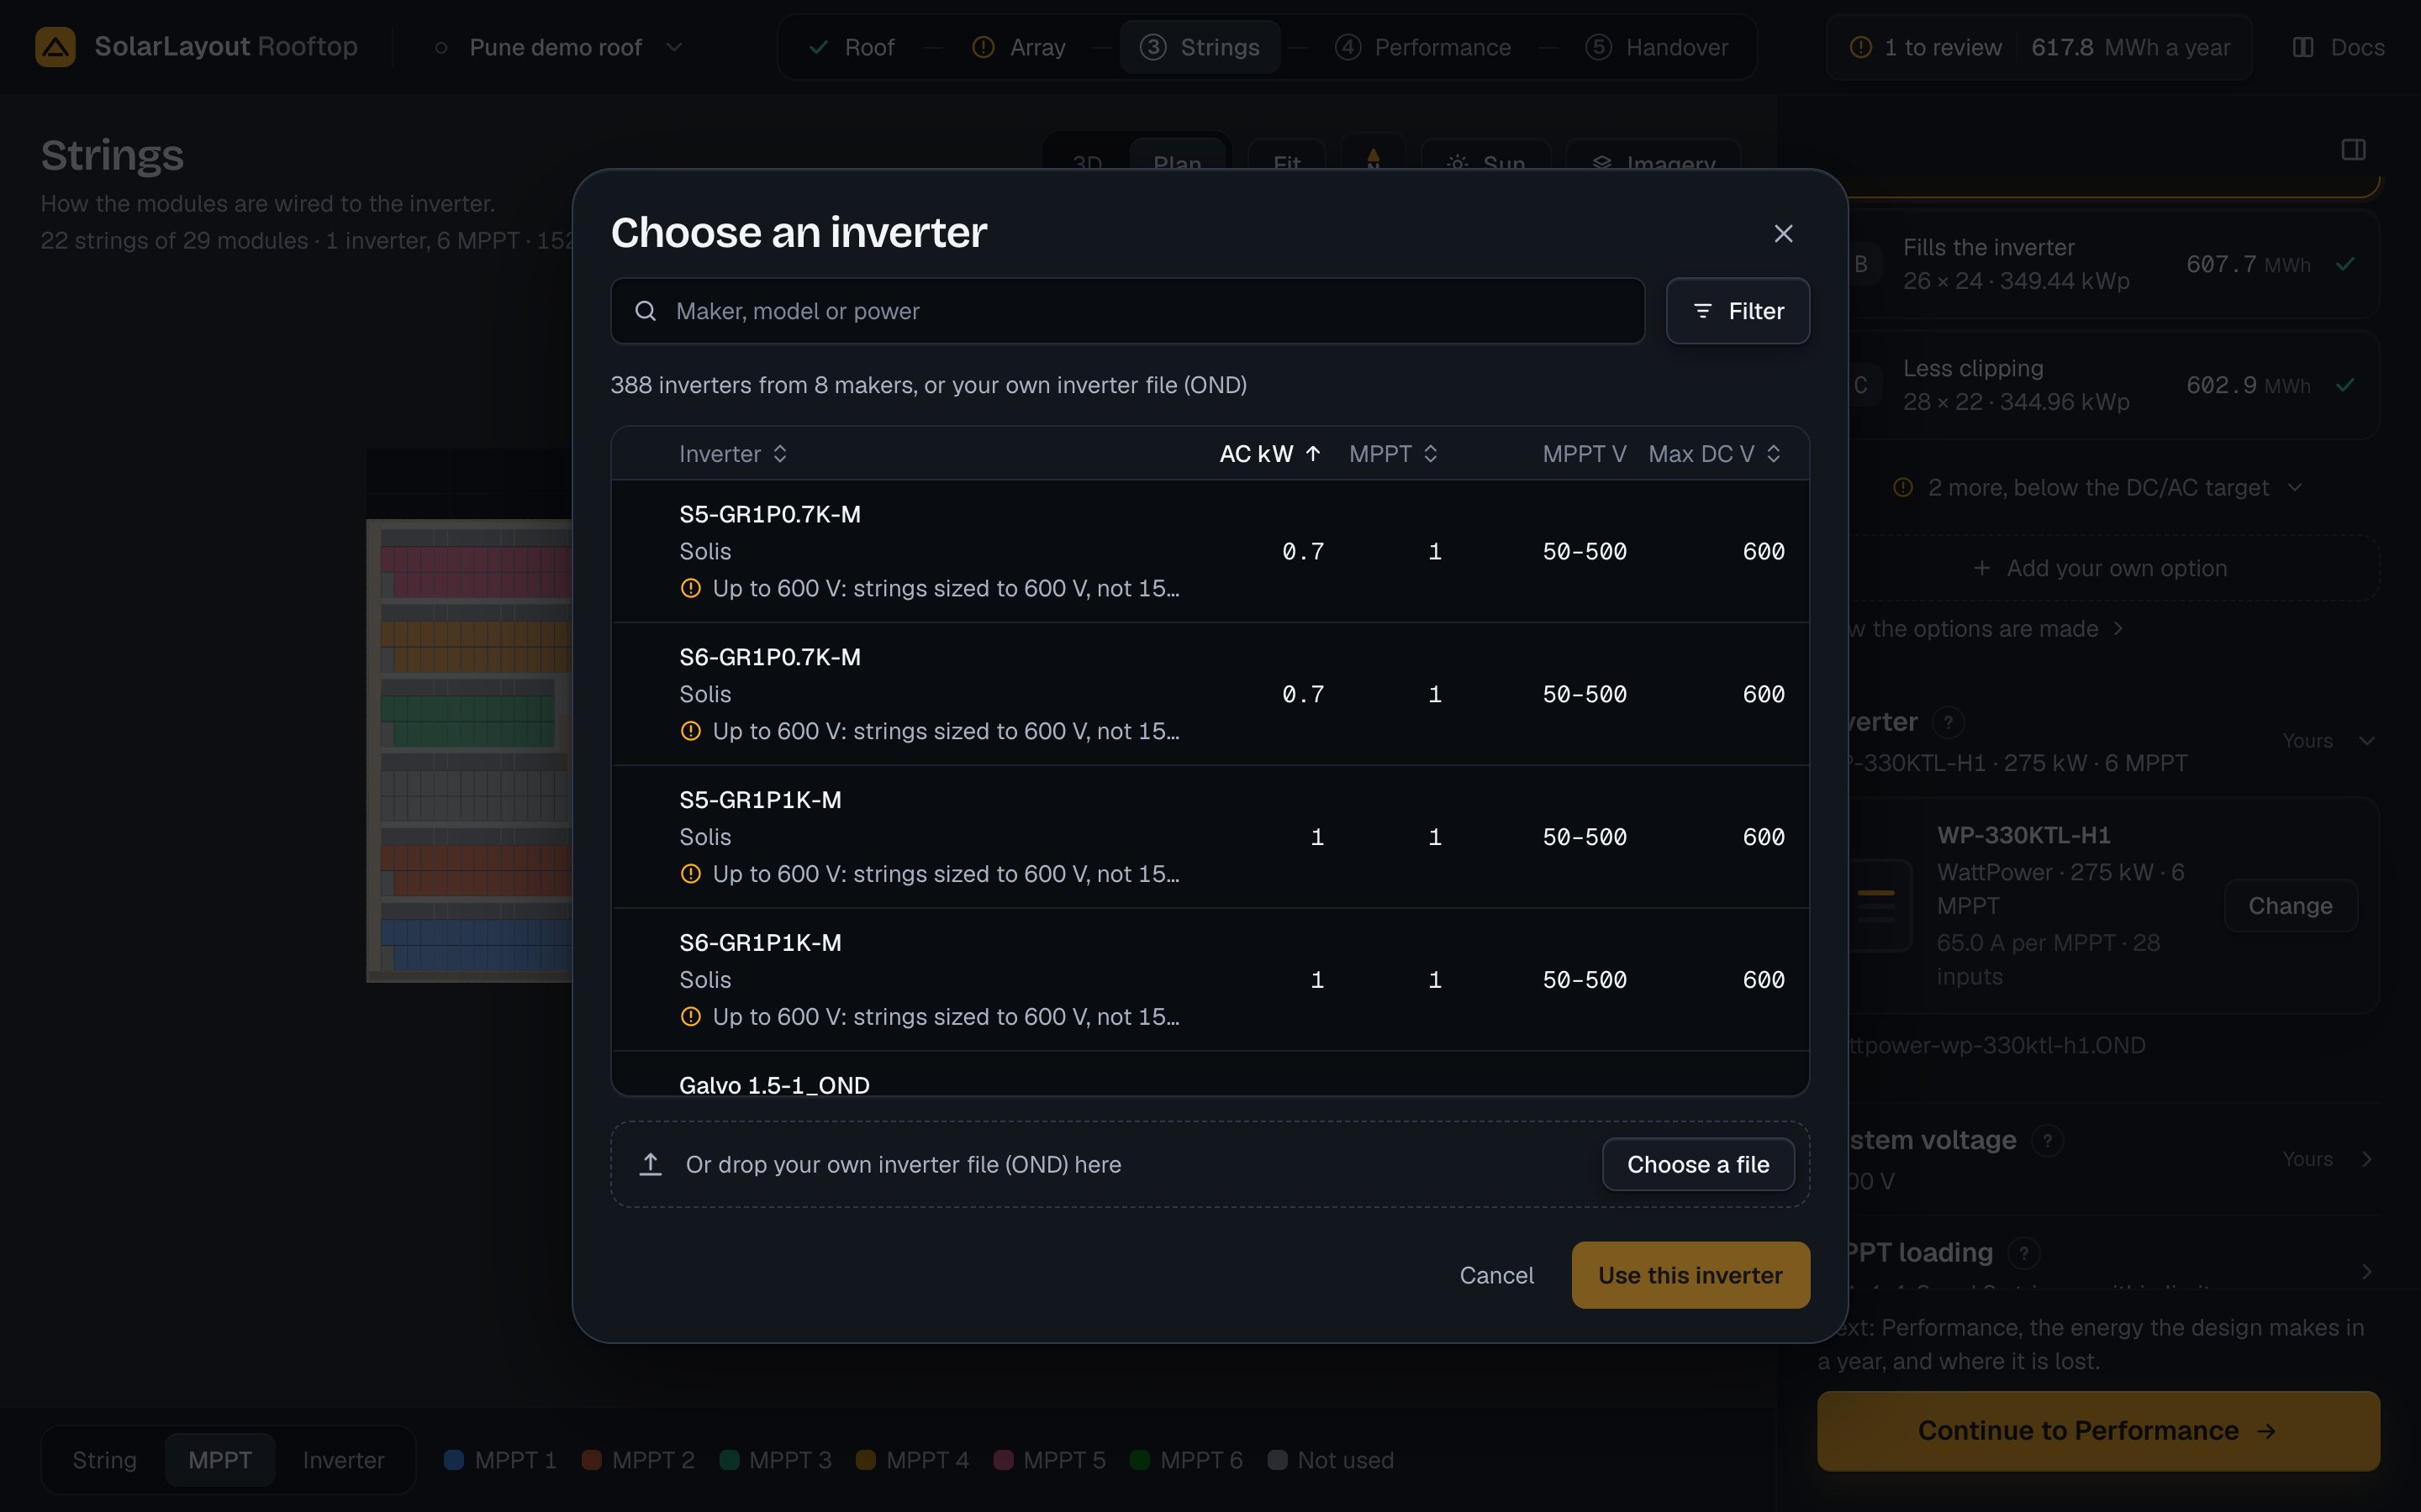Switch to Inverter color view
Screen dimensions: 2421x1512
(x=343, y=1460)
